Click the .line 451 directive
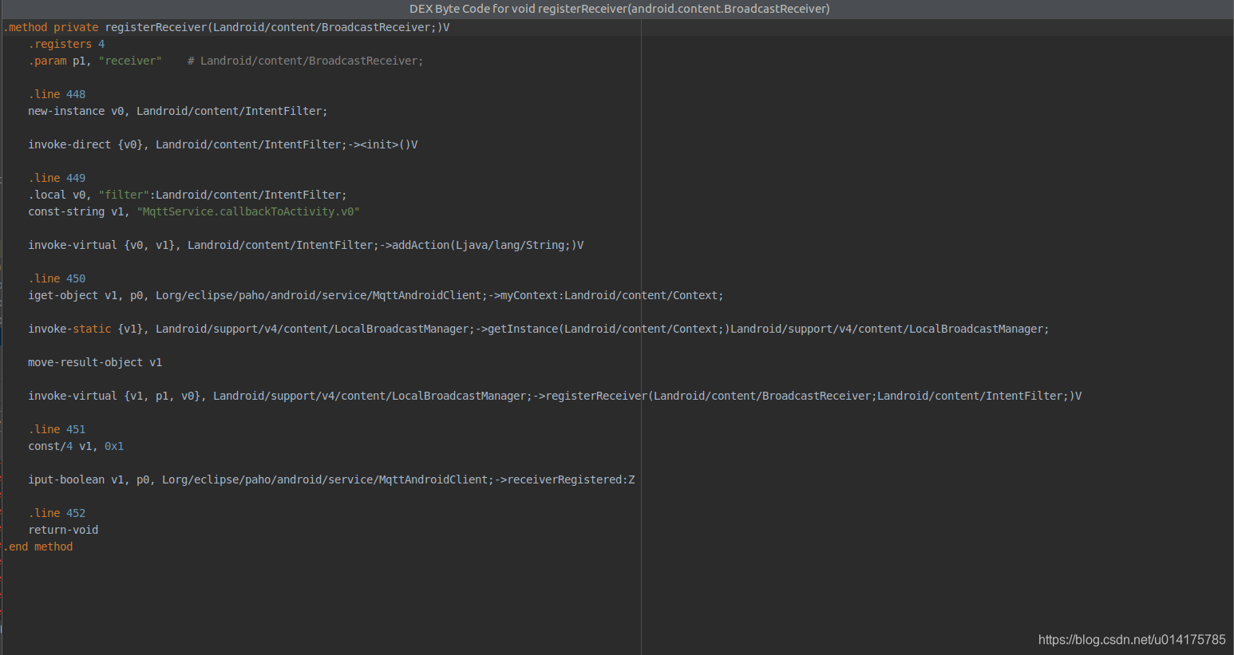1234x655 pixels. tap(57, 429)
